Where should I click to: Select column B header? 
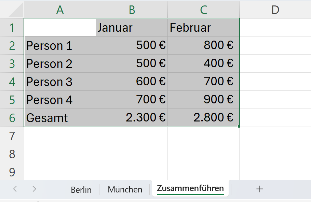pos(132,10)
